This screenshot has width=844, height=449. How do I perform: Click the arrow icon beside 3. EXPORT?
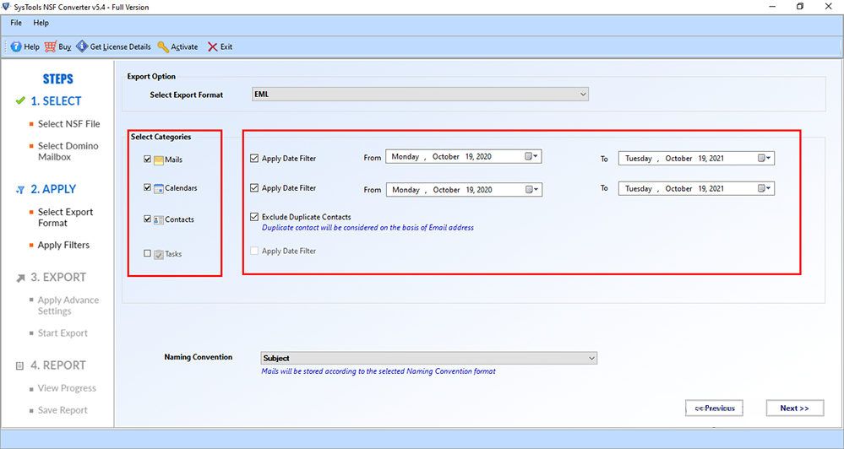(20, 278)
